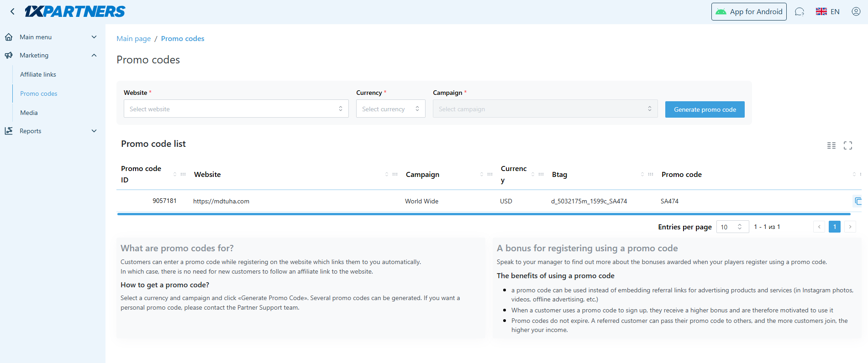The height and width of the screenshot is (363, 868).
Task: Click the UK flag language icon
Action: [x=821, y=11]
